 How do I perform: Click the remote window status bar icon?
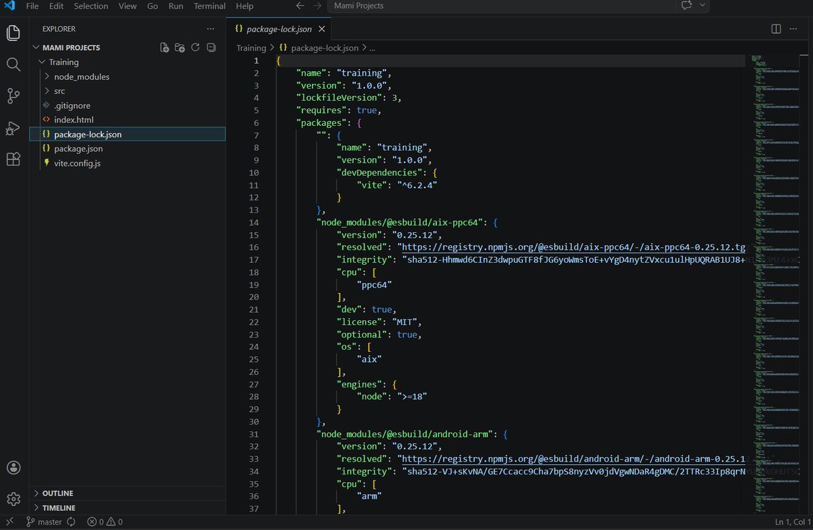[9, 522]
